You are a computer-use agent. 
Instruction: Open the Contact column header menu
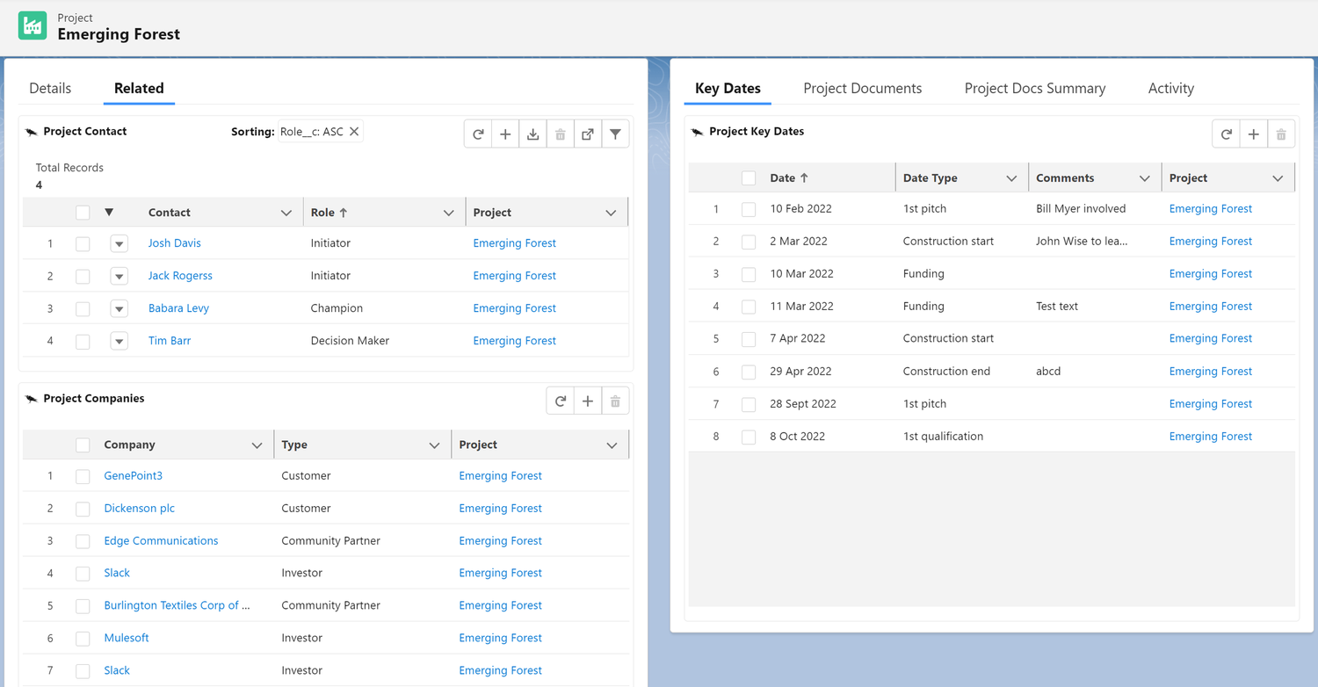point(286,213)
